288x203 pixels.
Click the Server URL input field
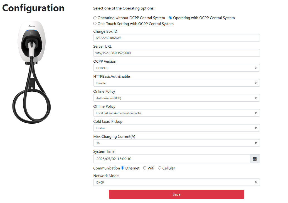[176, 53]
